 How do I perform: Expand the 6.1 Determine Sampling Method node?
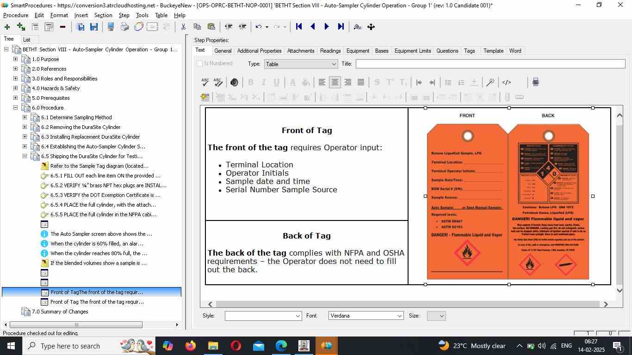25,117
